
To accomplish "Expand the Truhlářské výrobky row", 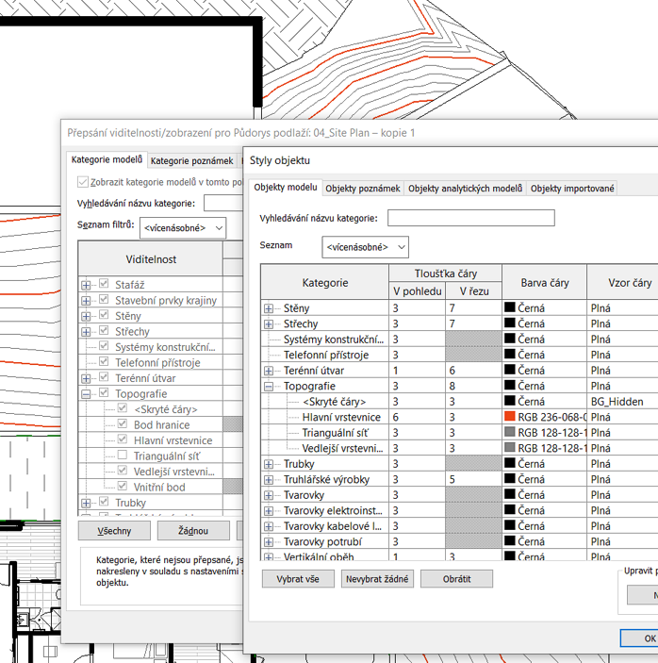I will click(x=269, y=479).
